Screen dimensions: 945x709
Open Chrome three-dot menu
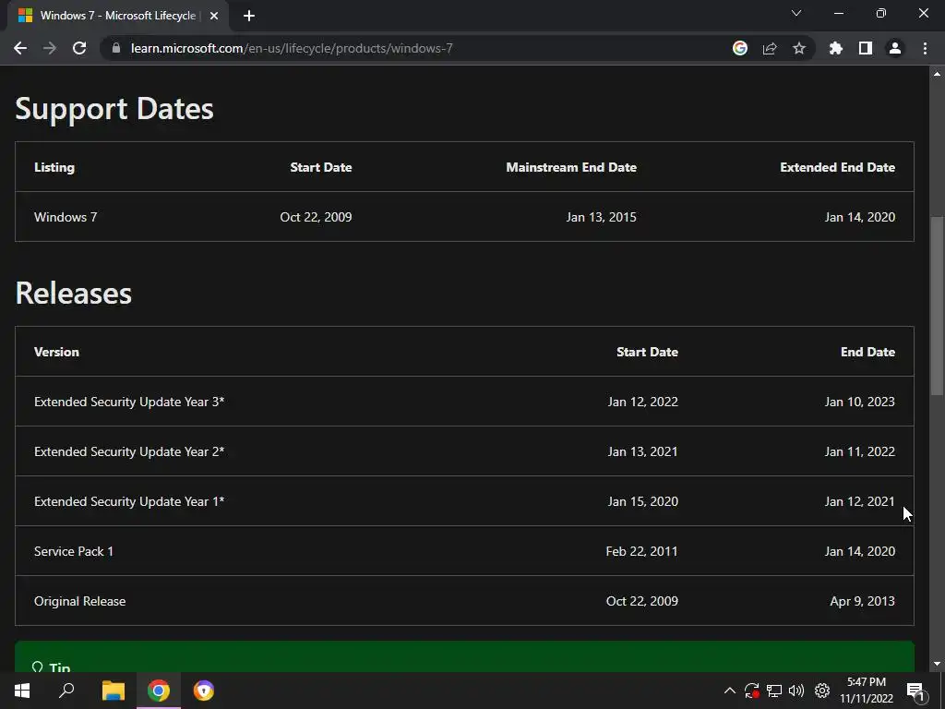[x=925, y=48]
